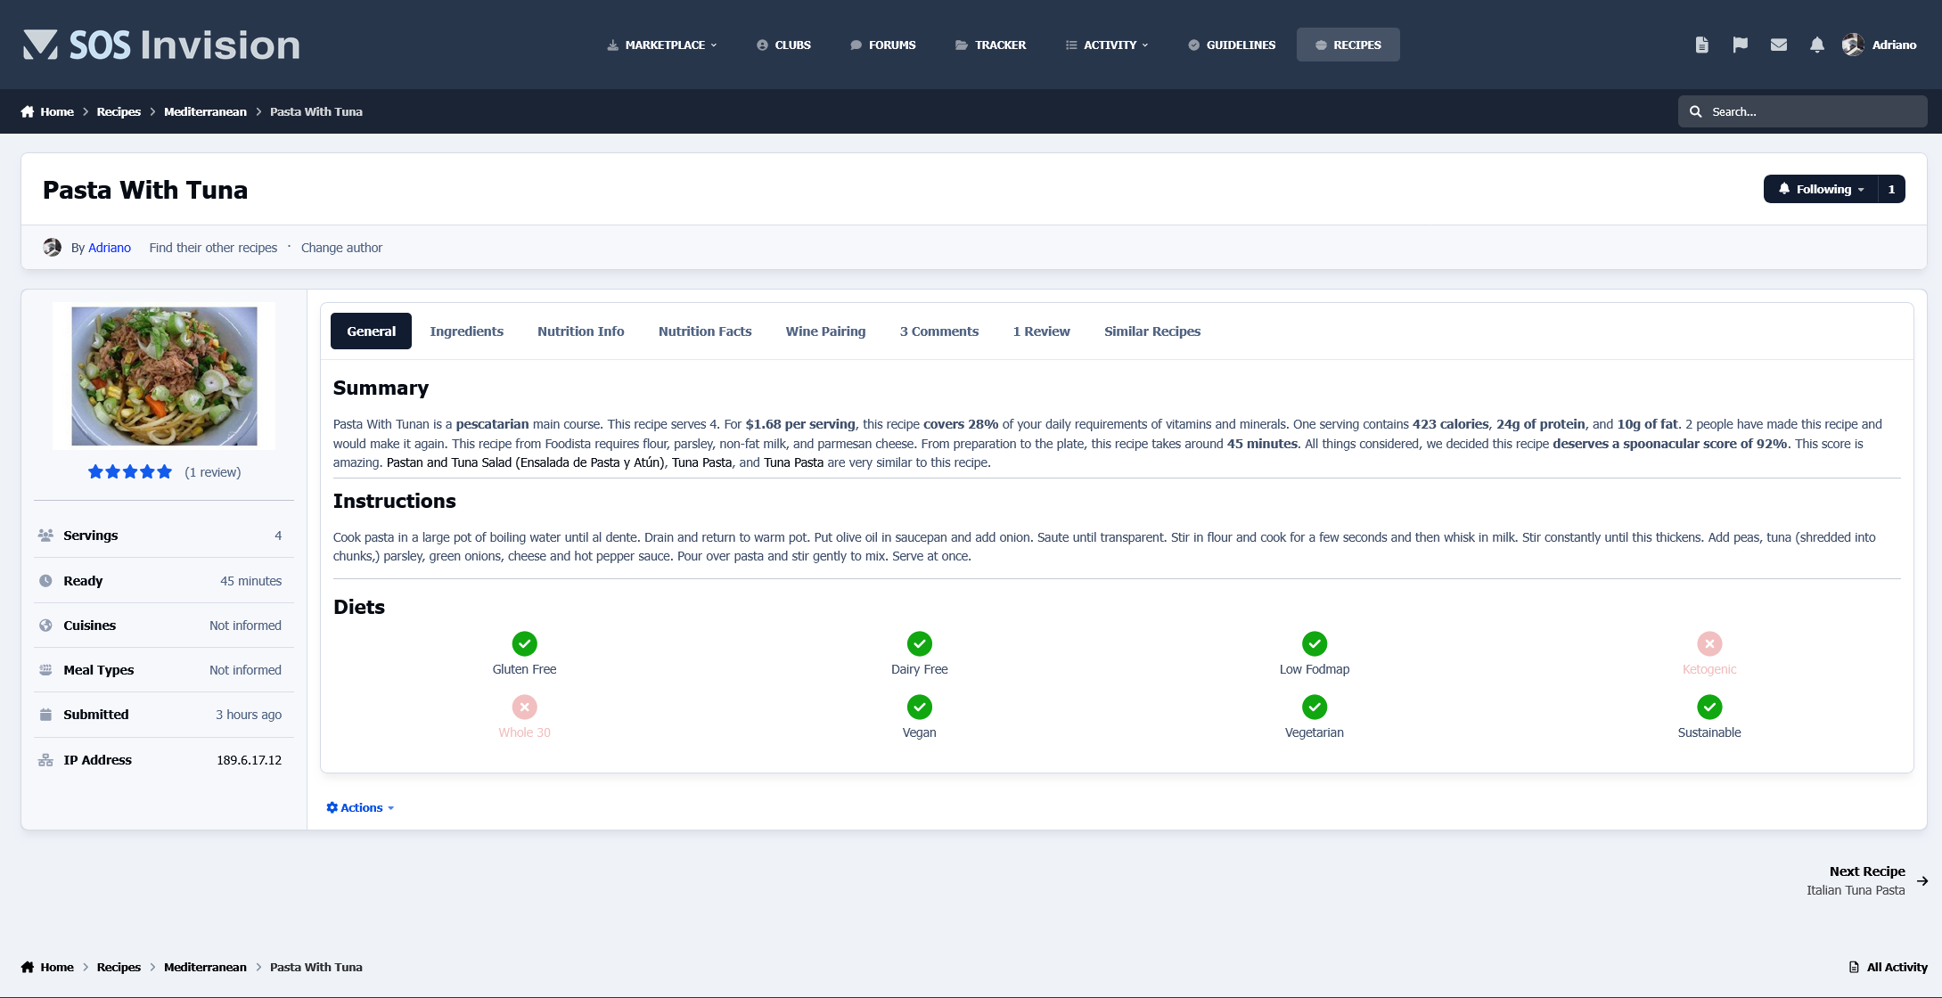Click the Change author link
The width and height of the screenshot is (1942, 998).
pos(341,248)
